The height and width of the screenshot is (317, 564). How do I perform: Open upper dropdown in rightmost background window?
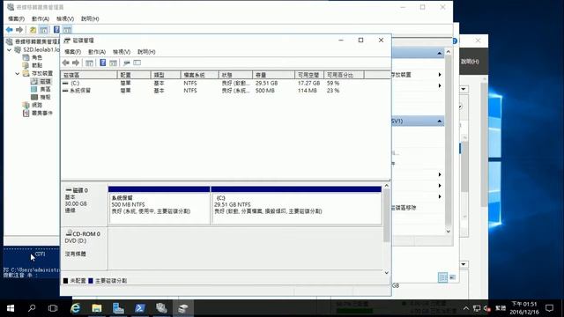click(x=464, y=89)
